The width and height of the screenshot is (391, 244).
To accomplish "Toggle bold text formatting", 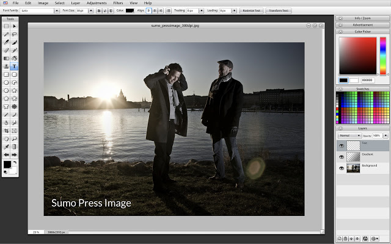I will click(98, 11).
